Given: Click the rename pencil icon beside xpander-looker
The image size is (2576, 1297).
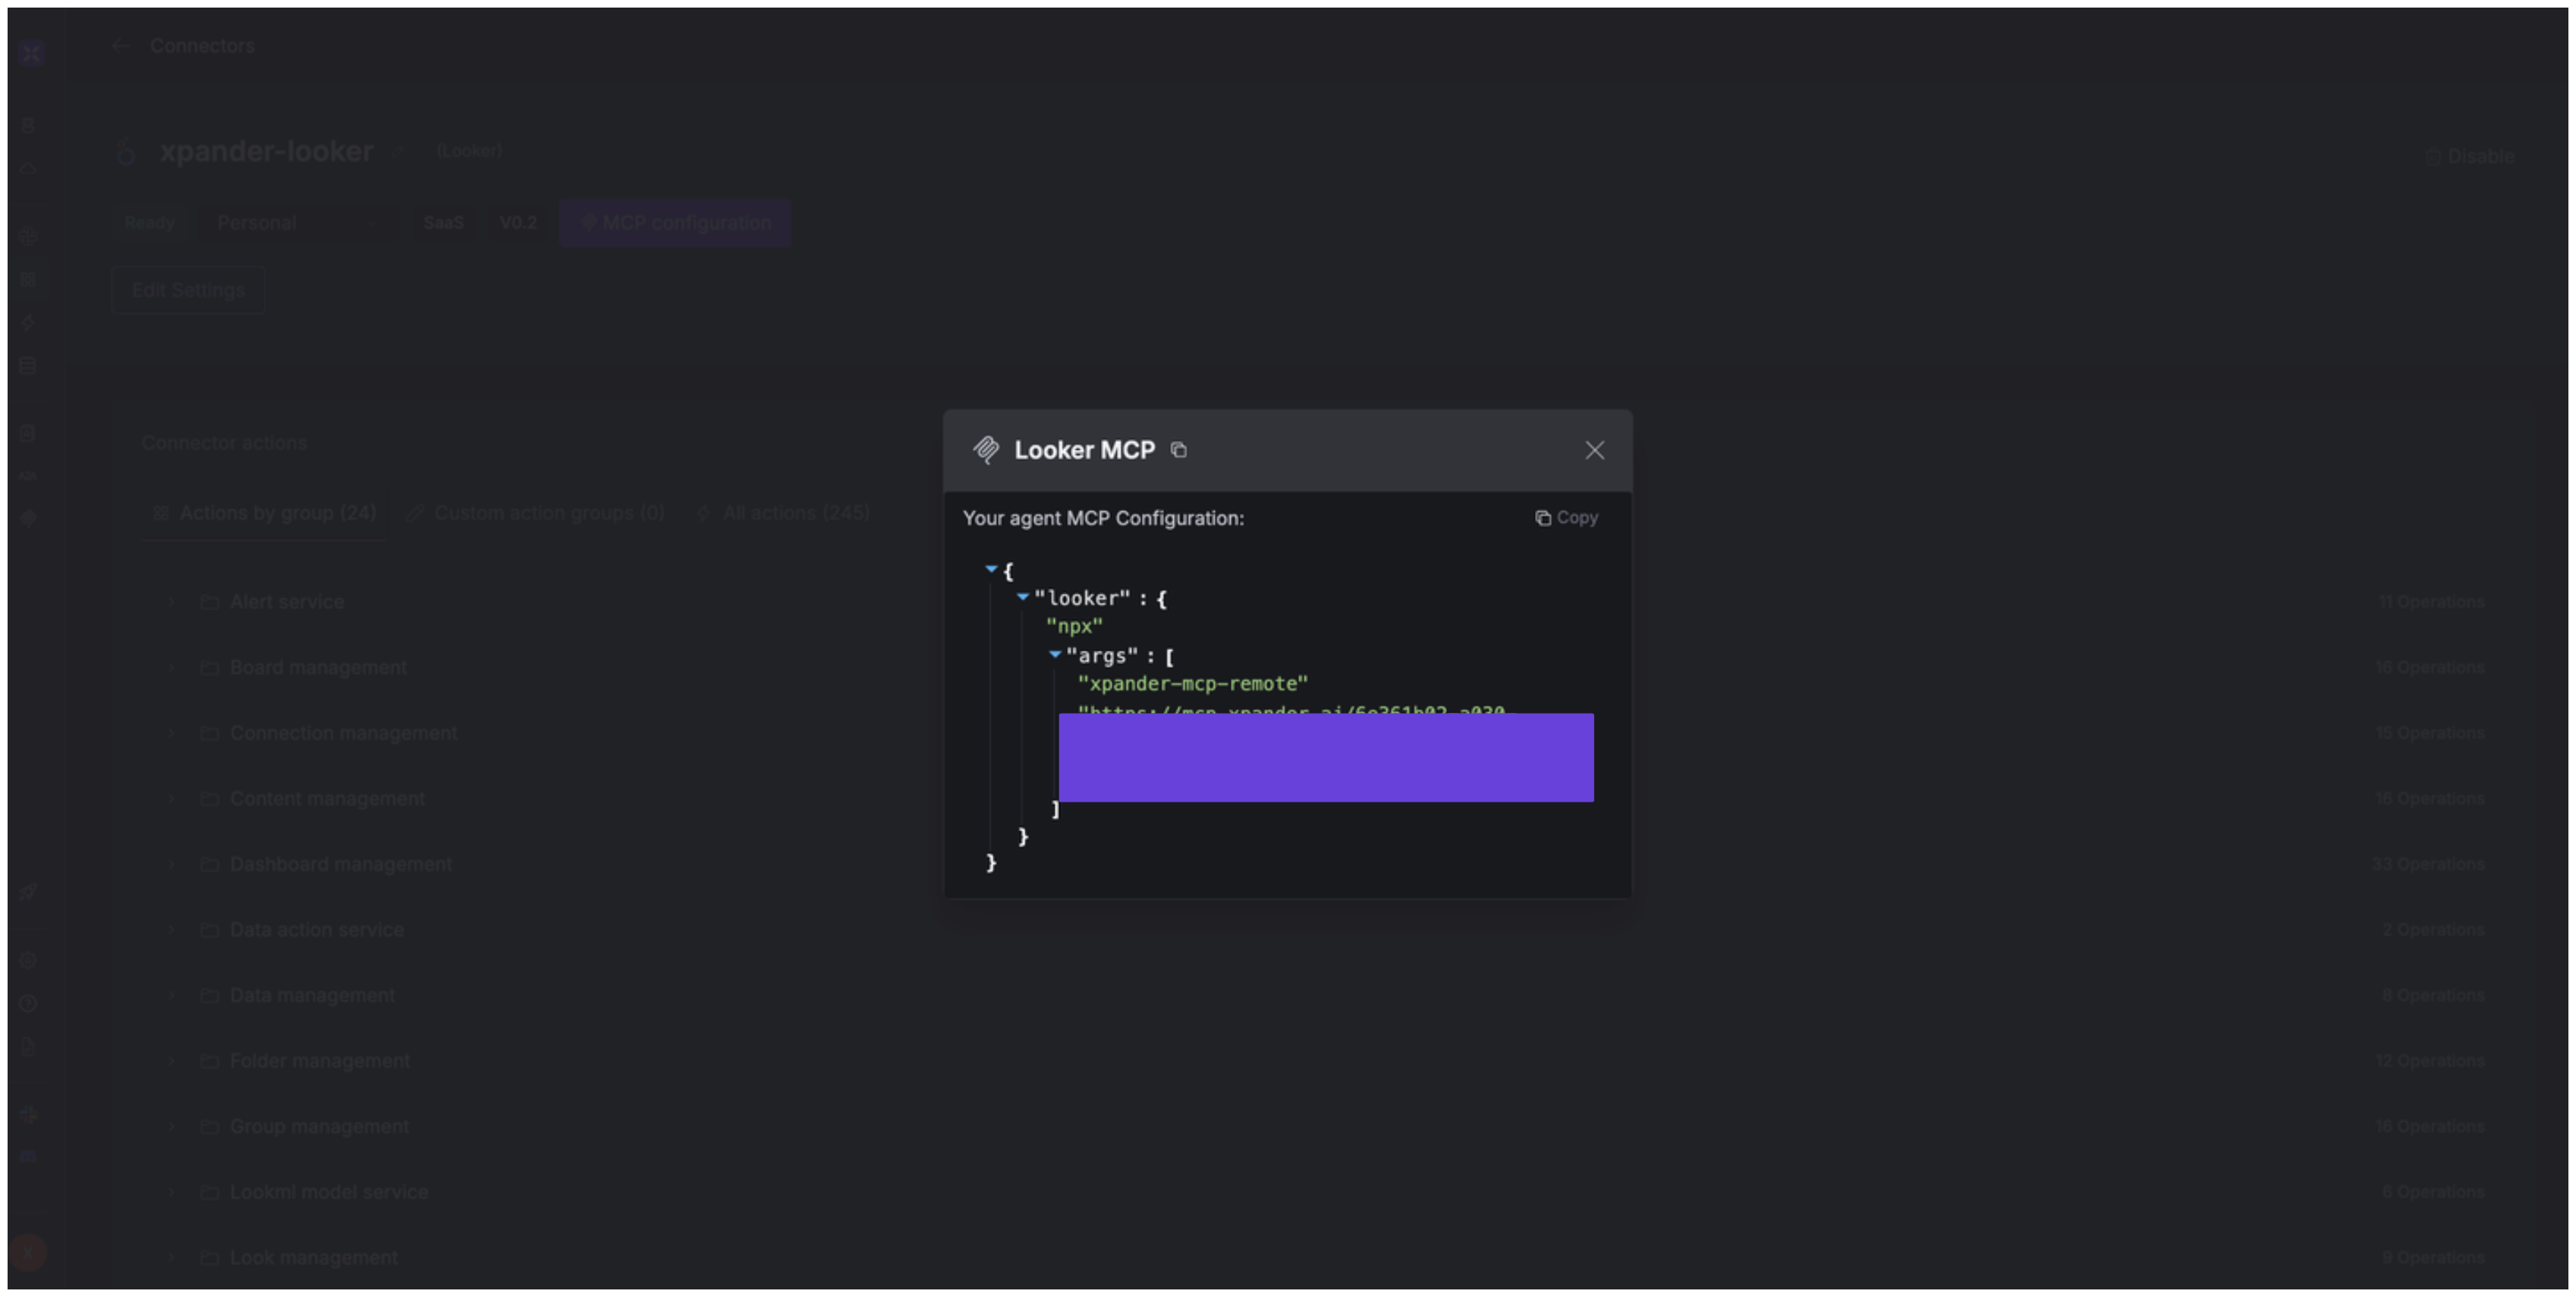Looking at the screenshot, I should [398, 152].
